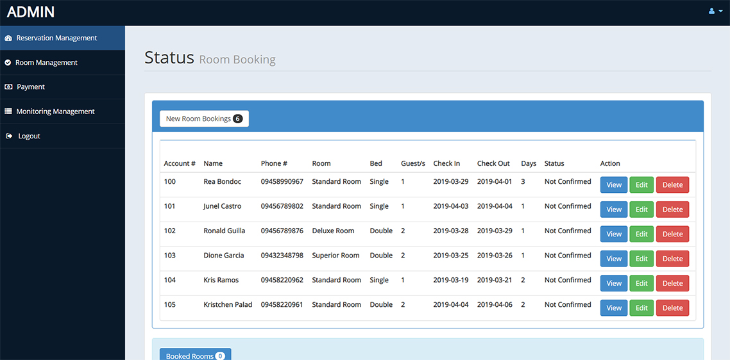This screenshot has height=360, width=730.
Task: View booking for Kris Ramos
Action: tap(614, 283)
